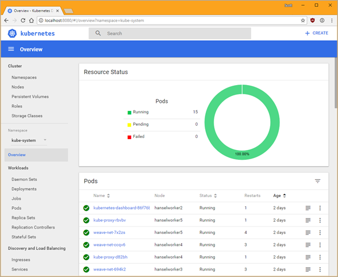Open the Pods table filter icon
338x277 pixels.
tap(317, 181)
